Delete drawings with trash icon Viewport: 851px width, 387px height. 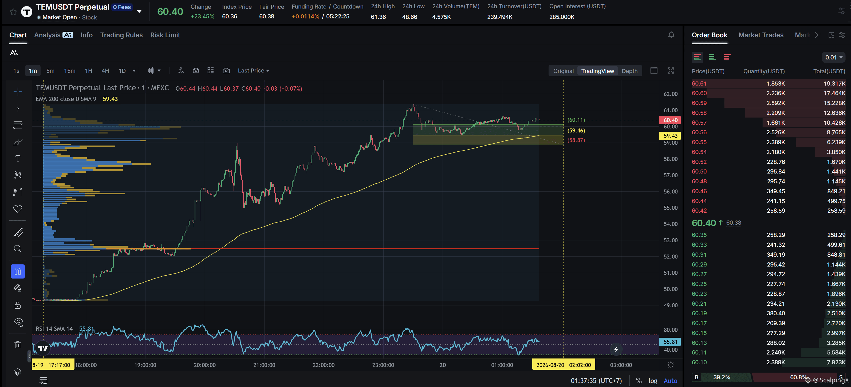pyautogui.click(x=18, y=345)
